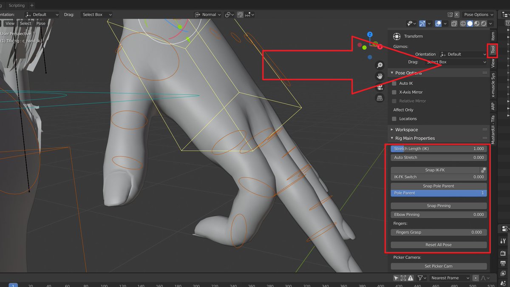Open the Pose Options dropdown at top right
Screen dimensions: 510x287
[x=479, y=14]
